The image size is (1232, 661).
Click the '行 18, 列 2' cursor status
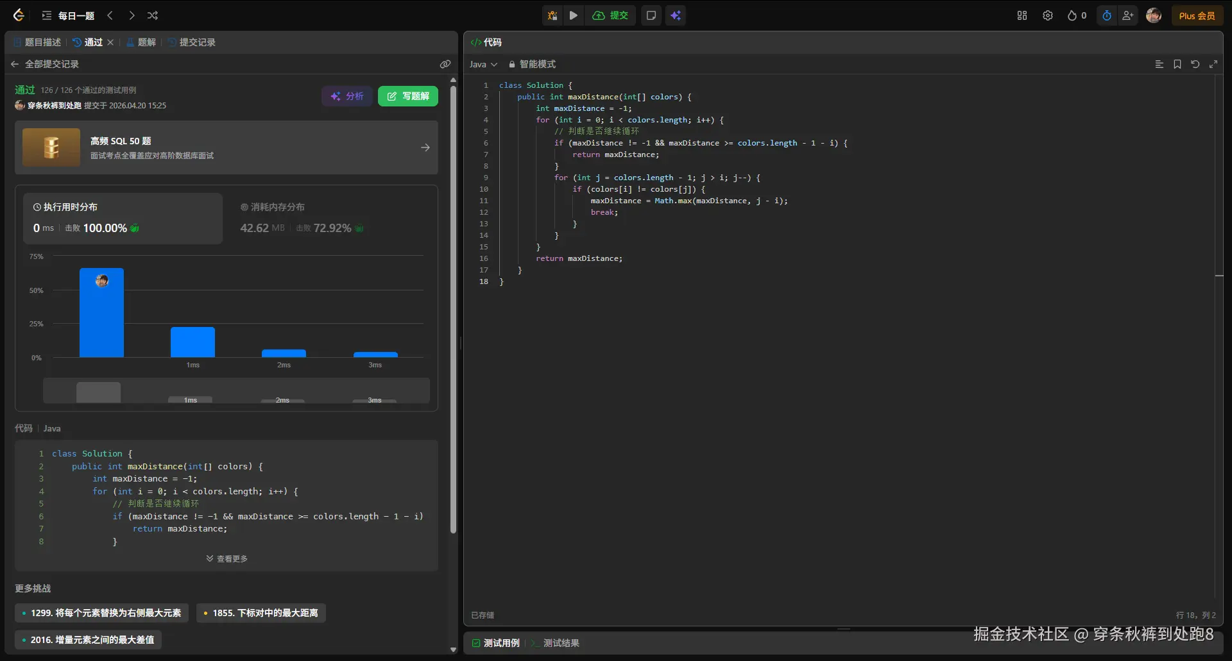[1195, 615]
